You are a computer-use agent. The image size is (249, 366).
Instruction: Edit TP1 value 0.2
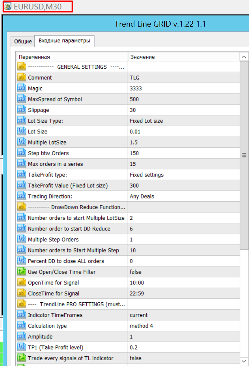pyautogui.click(x=184, y=347)
